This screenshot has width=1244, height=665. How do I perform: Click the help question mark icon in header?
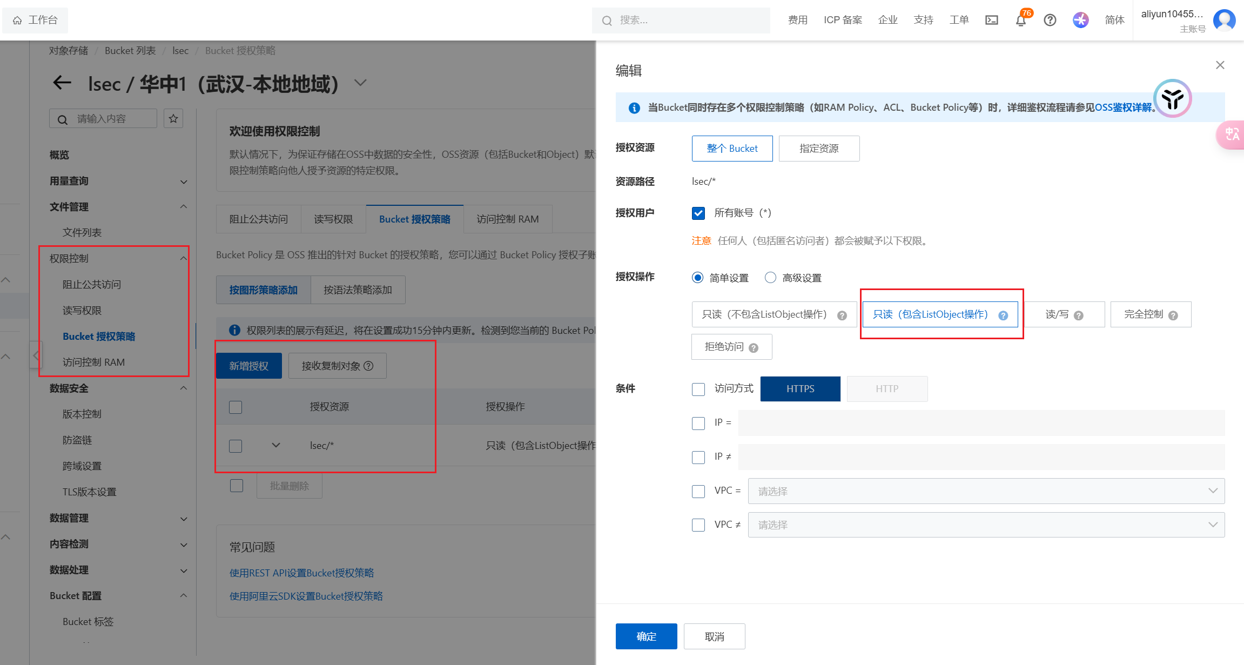click(1050, 20)
